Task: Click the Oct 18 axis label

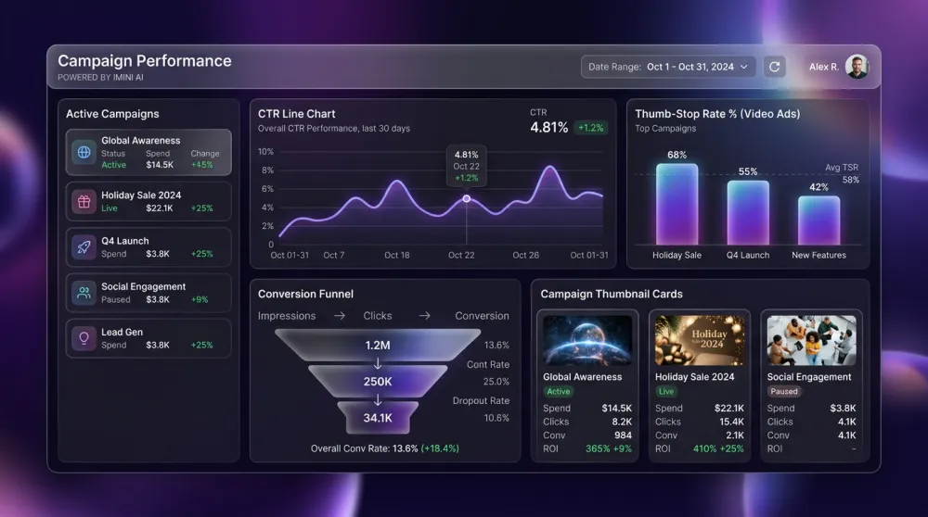Action: (x=396, y=255)
